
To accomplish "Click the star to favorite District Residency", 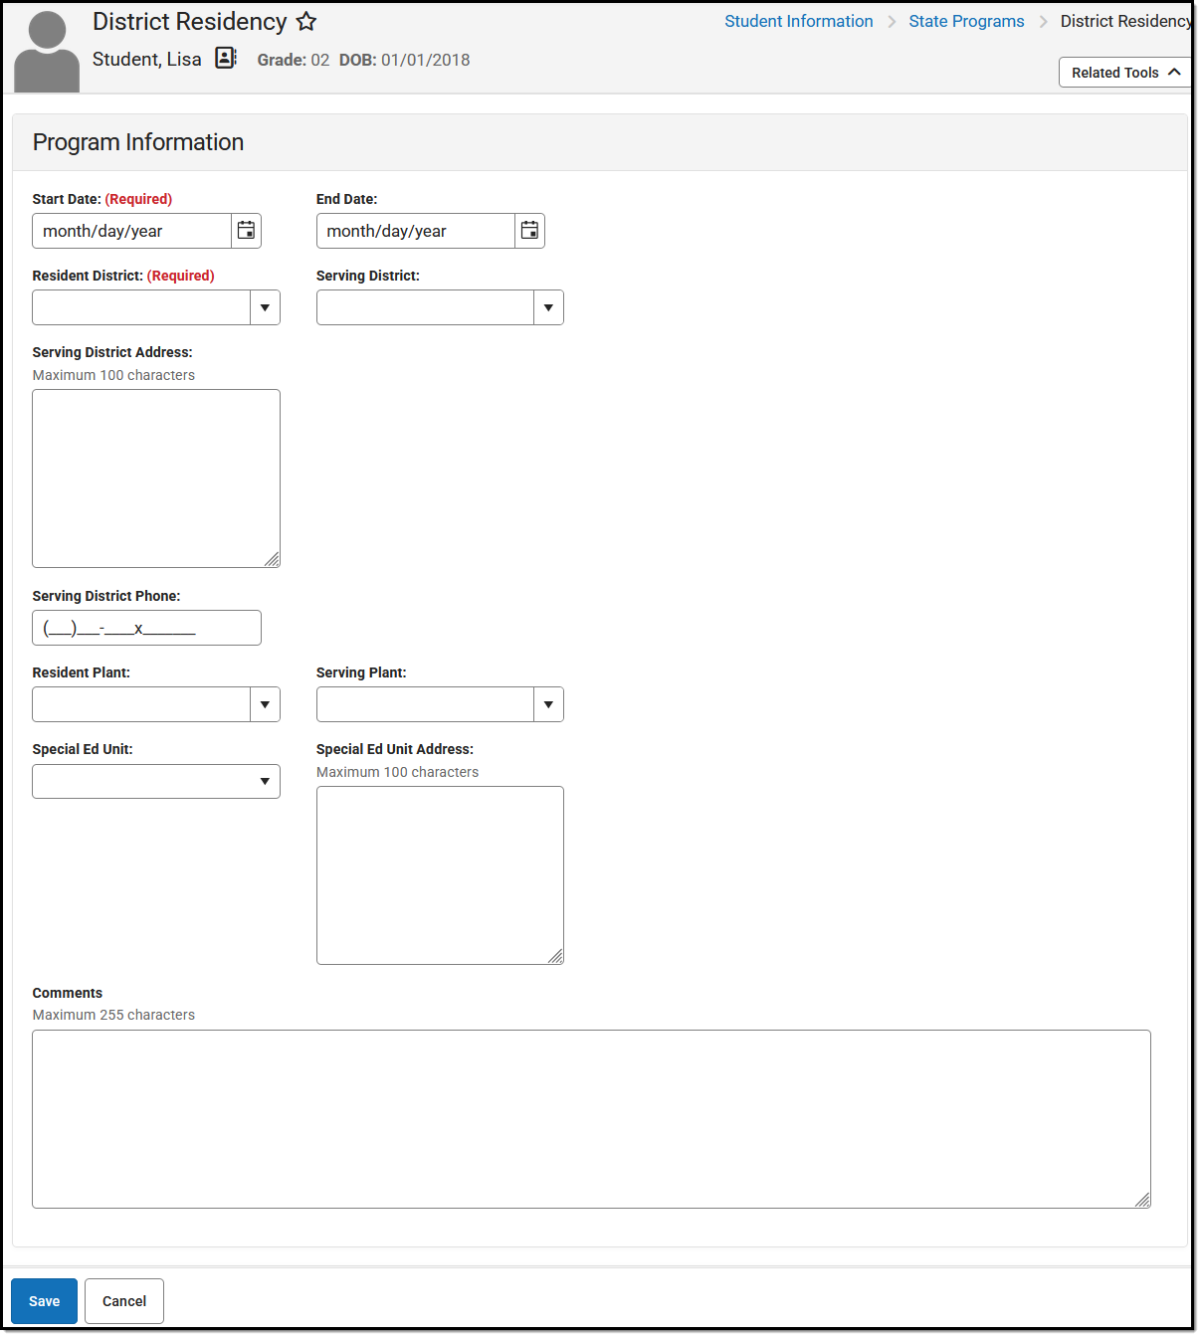I will [305, 21].
